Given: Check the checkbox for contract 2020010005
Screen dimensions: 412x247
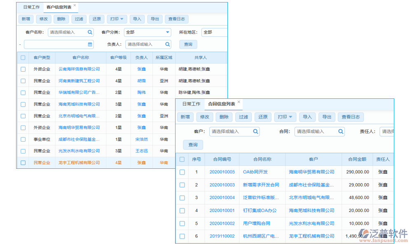Looking at the screenshot, I should 182,172.
